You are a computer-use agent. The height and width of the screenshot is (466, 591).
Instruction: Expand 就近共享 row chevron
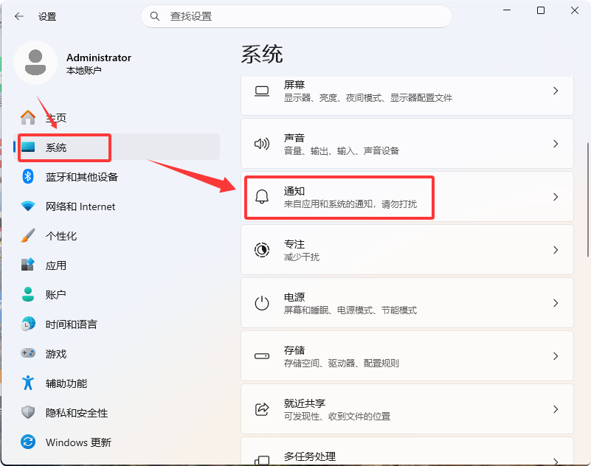point(555,409)
